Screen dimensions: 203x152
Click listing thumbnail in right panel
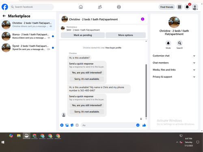(174, 22)
